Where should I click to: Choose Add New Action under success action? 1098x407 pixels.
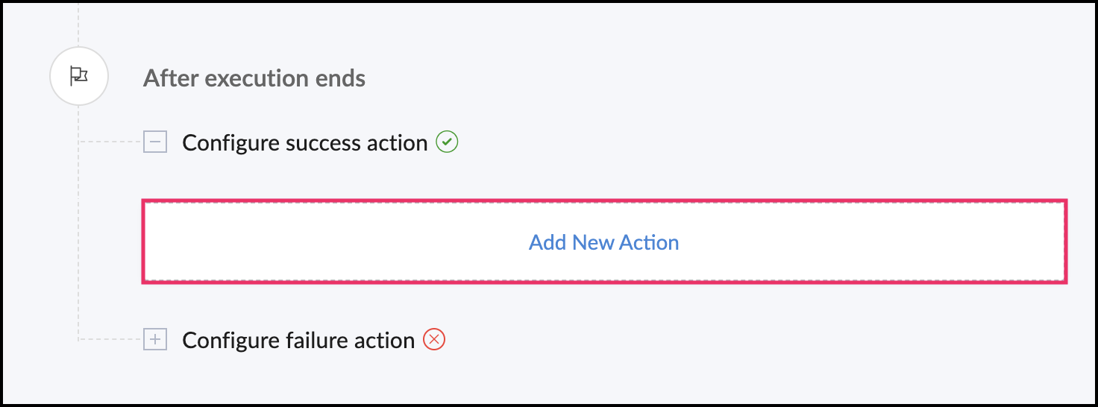click(x=604, y=242)
